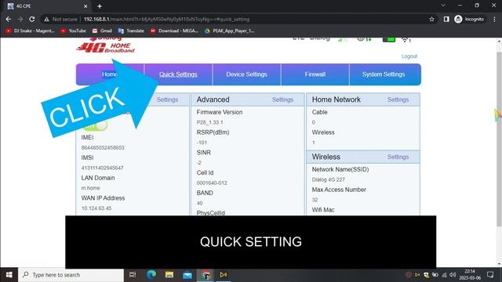Click the network icon in system tray
The image size is (502, 282).
tap(444, 275)
